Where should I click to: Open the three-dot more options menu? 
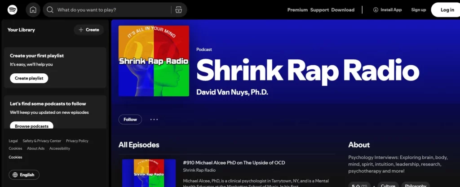pyautogui.click(x=154, y=120)
